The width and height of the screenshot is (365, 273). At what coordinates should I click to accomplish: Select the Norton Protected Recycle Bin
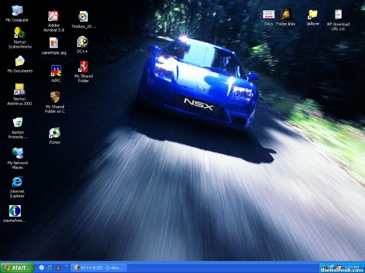pos(17,123)
